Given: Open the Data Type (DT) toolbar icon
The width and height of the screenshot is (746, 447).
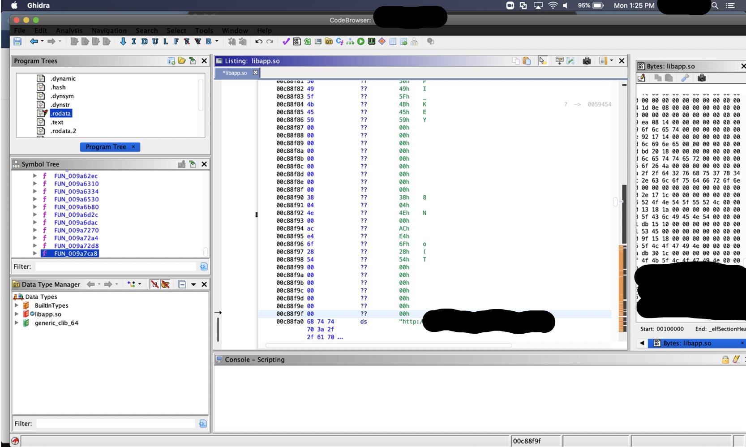Looking at the screenshot, I should pos(329,42).
